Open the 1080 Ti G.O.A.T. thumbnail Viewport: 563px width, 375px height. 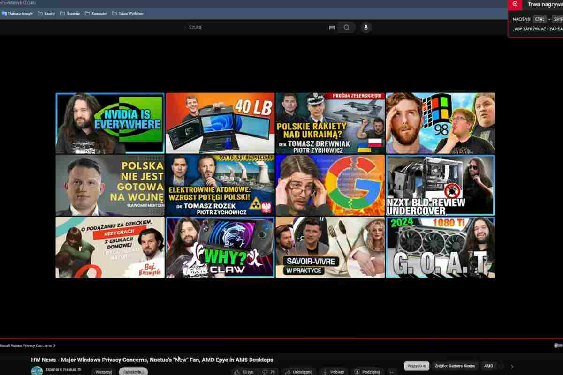click(x=440, y=247)
